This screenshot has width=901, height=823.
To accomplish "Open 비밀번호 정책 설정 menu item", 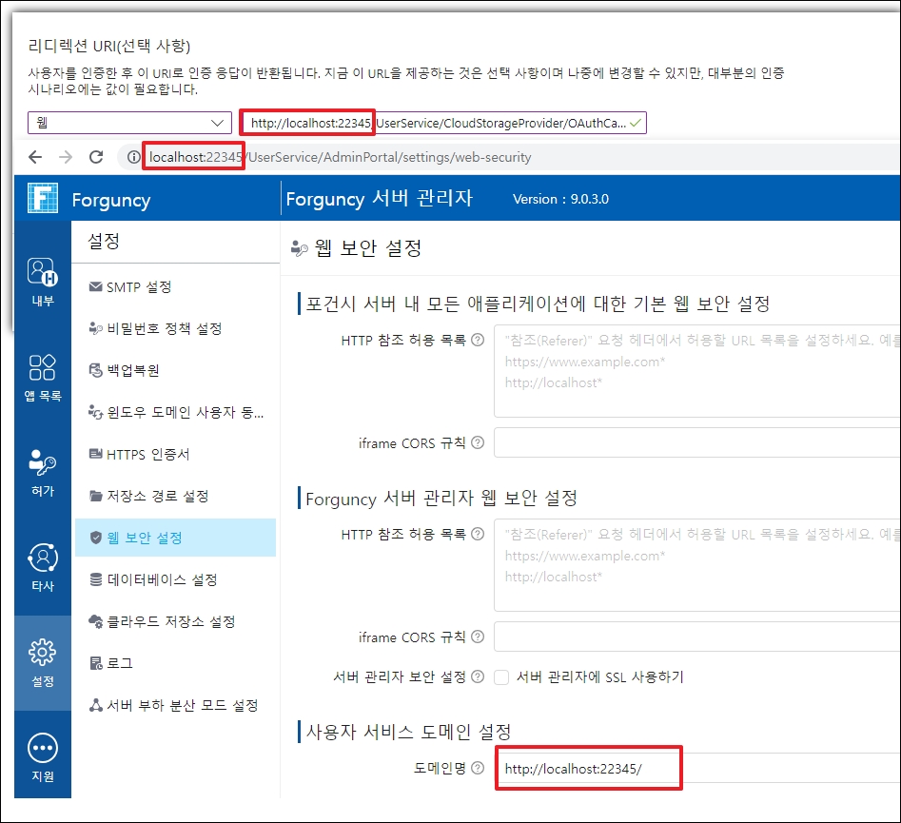I will tap(164, 329).
